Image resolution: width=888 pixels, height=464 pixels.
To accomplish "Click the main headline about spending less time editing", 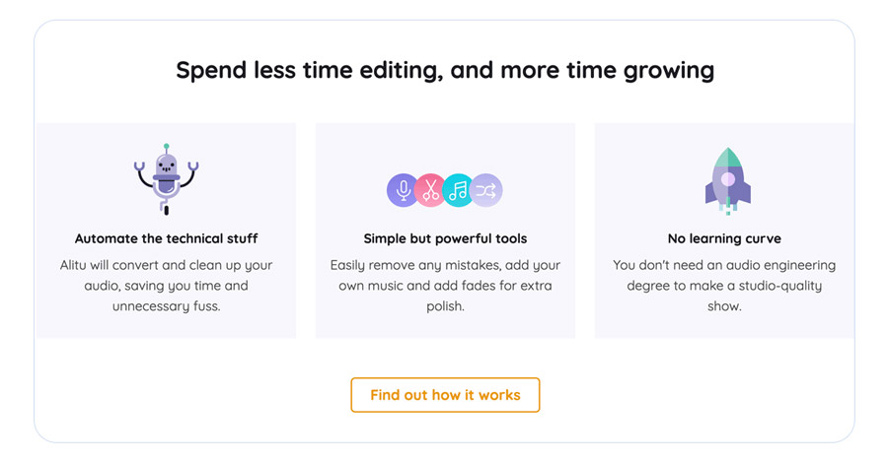I will click(445, 70).
